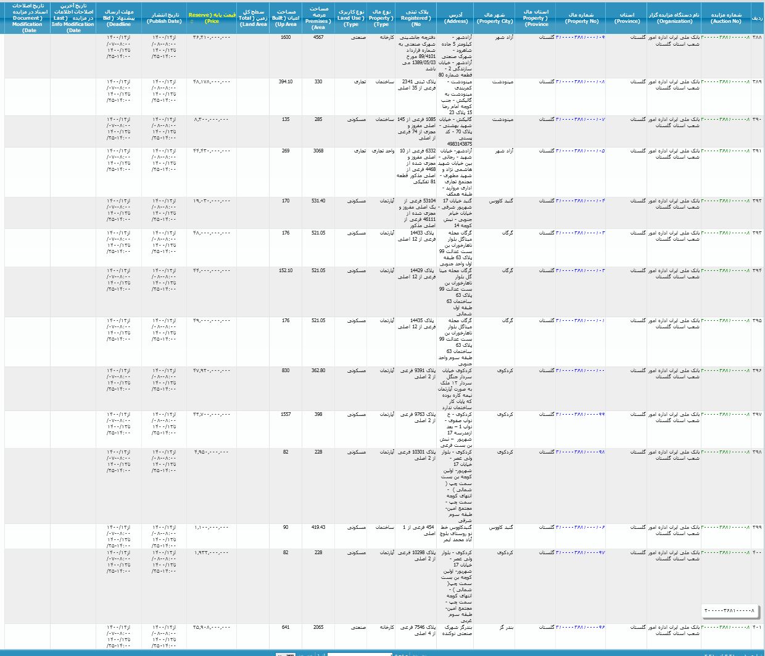Open property number link in row ۳۸۹
The width and height of the screenshot is (765, 656).
(x=581, y=82)
